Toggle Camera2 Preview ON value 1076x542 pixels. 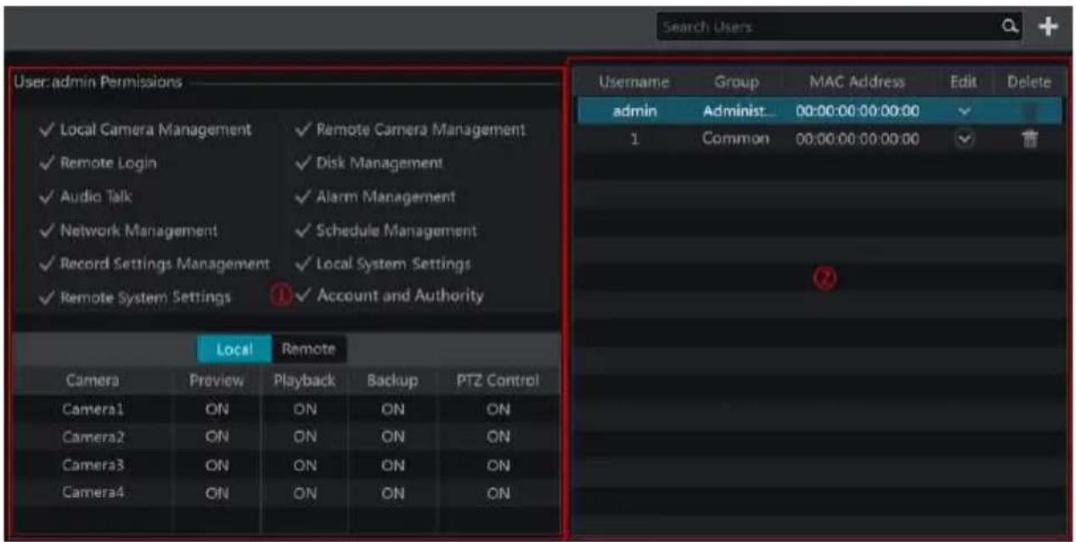pyautogui.click(x=217, y=436)
